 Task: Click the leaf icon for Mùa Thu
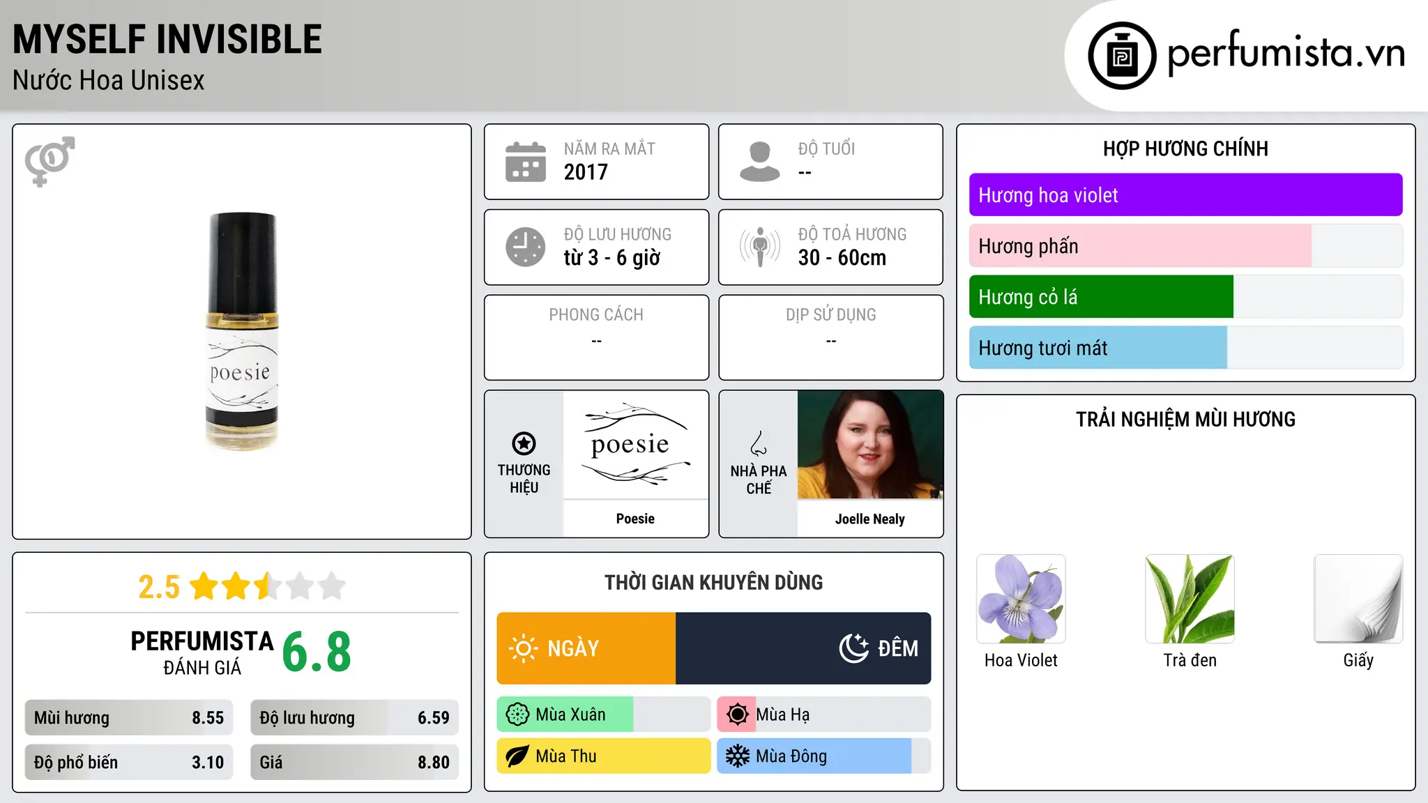coord(517,756)
